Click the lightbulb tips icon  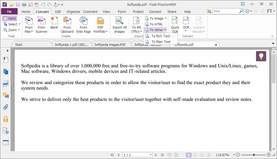click(261, 56)
